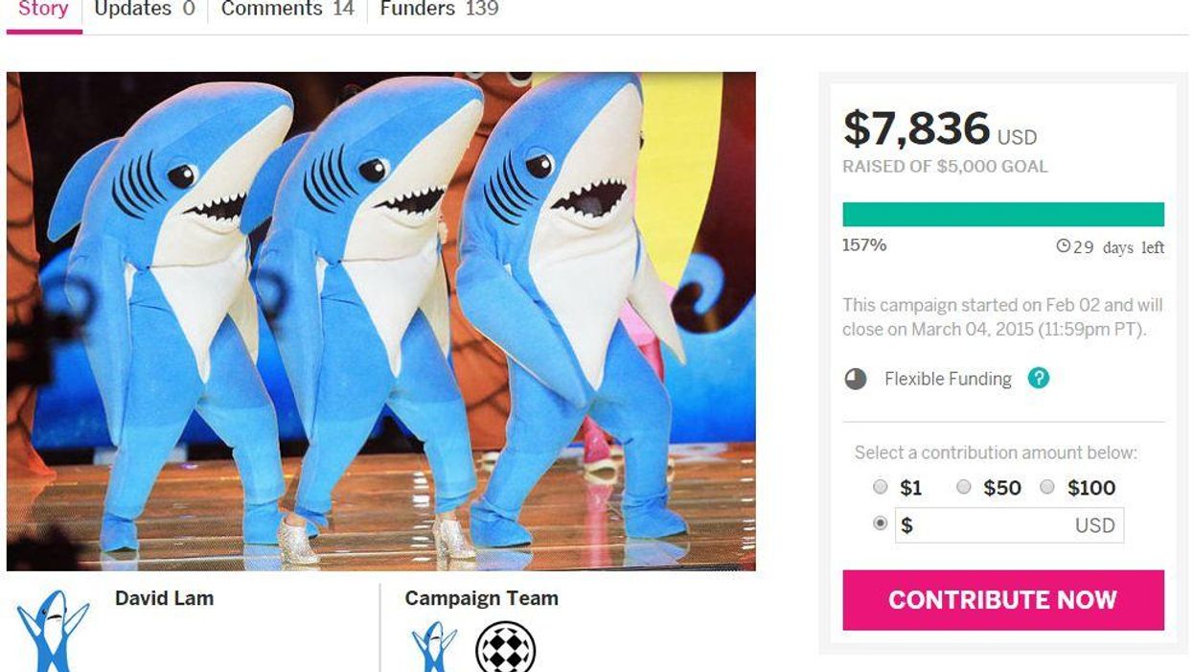
Task: Click the Flexible Funding help question mark icon
Action: (1038, 378)
